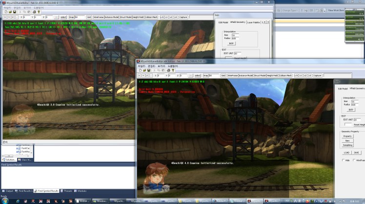Open Threads tab in Visual Studio bottom panel

66,191
